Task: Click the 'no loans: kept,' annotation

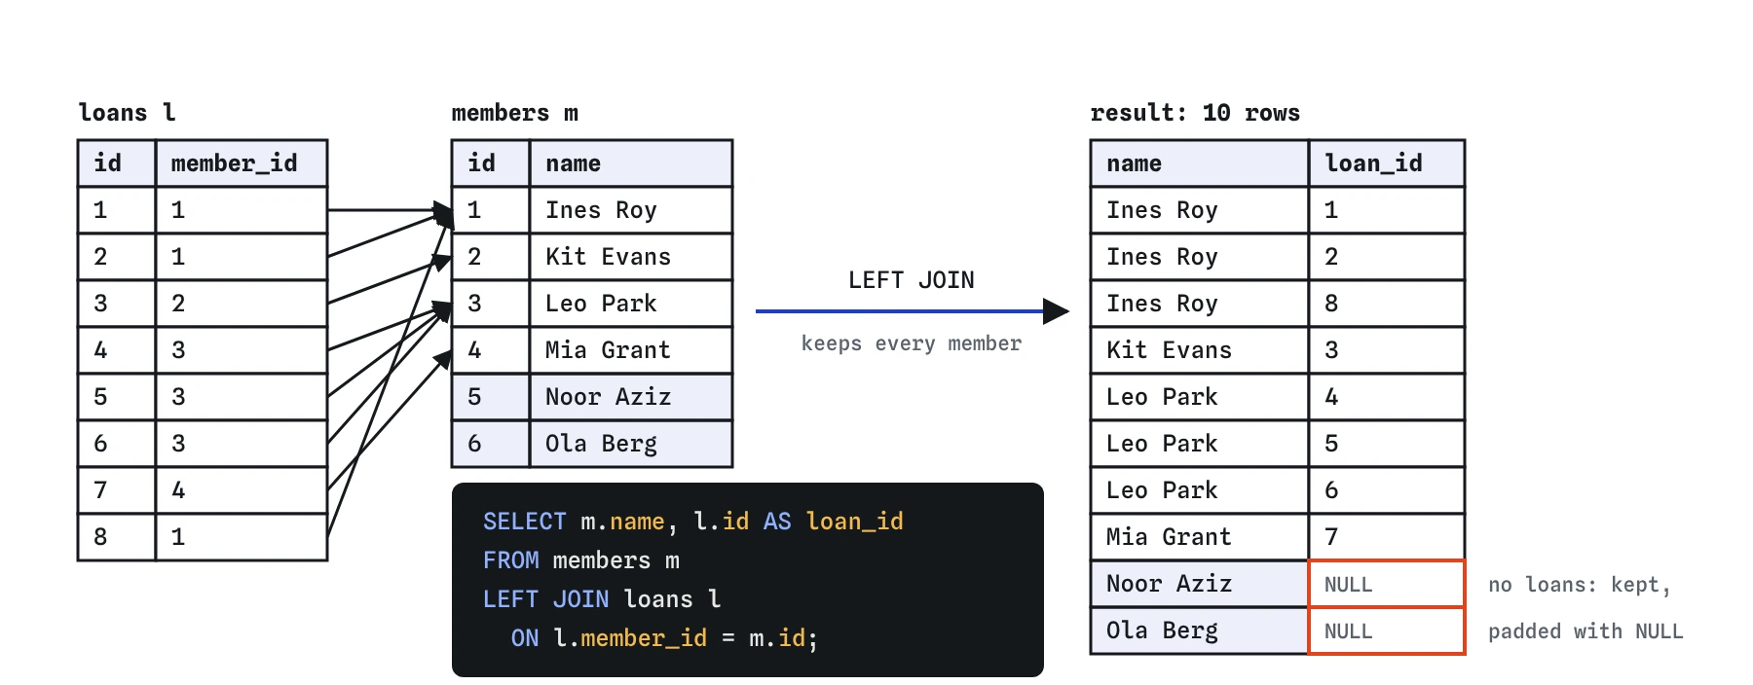Action: (1580, 585)
